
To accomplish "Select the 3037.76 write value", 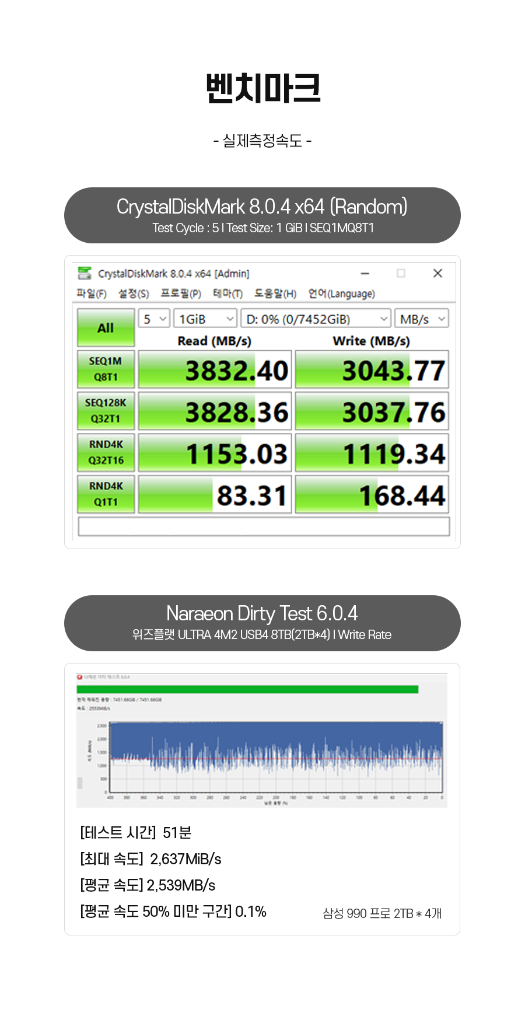I will [x=372, y=411].
